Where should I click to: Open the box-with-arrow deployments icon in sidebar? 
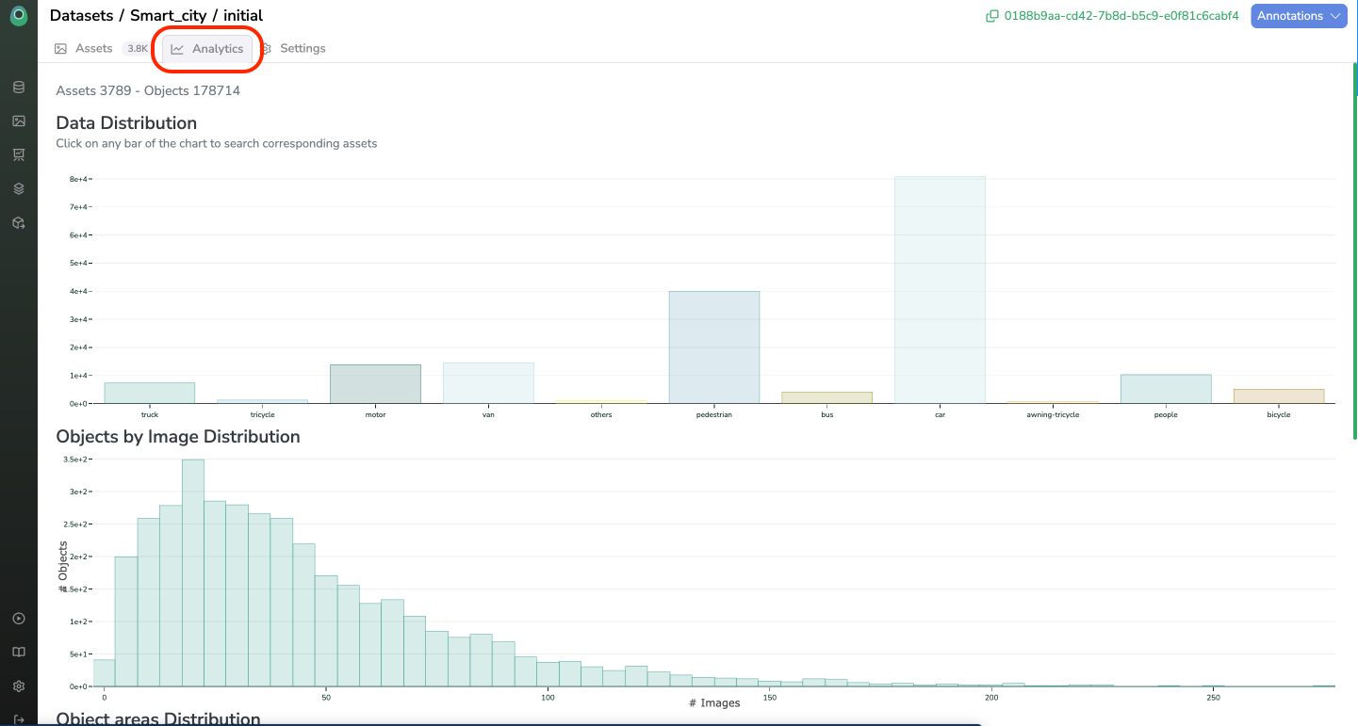point(19,223)
